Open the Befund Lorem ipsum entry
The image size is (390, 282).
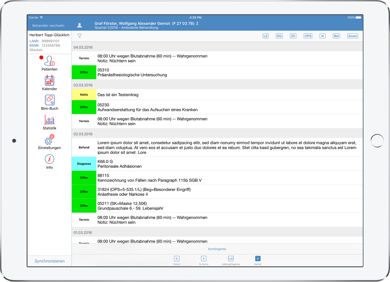click(217, 147)
